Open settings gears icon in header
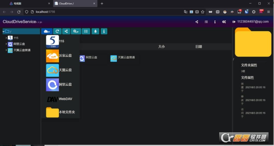Screen dimensions: 274x146 point(224,22)
